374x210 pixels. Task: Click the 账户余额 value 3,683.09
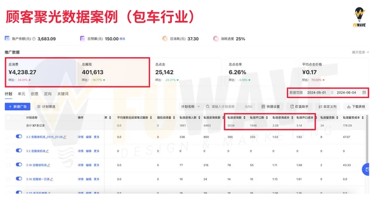click(47, 39)
